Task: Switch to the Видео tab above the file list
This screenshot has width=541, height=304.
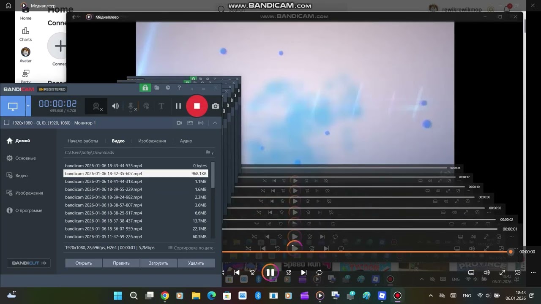Action: (118, 141)
